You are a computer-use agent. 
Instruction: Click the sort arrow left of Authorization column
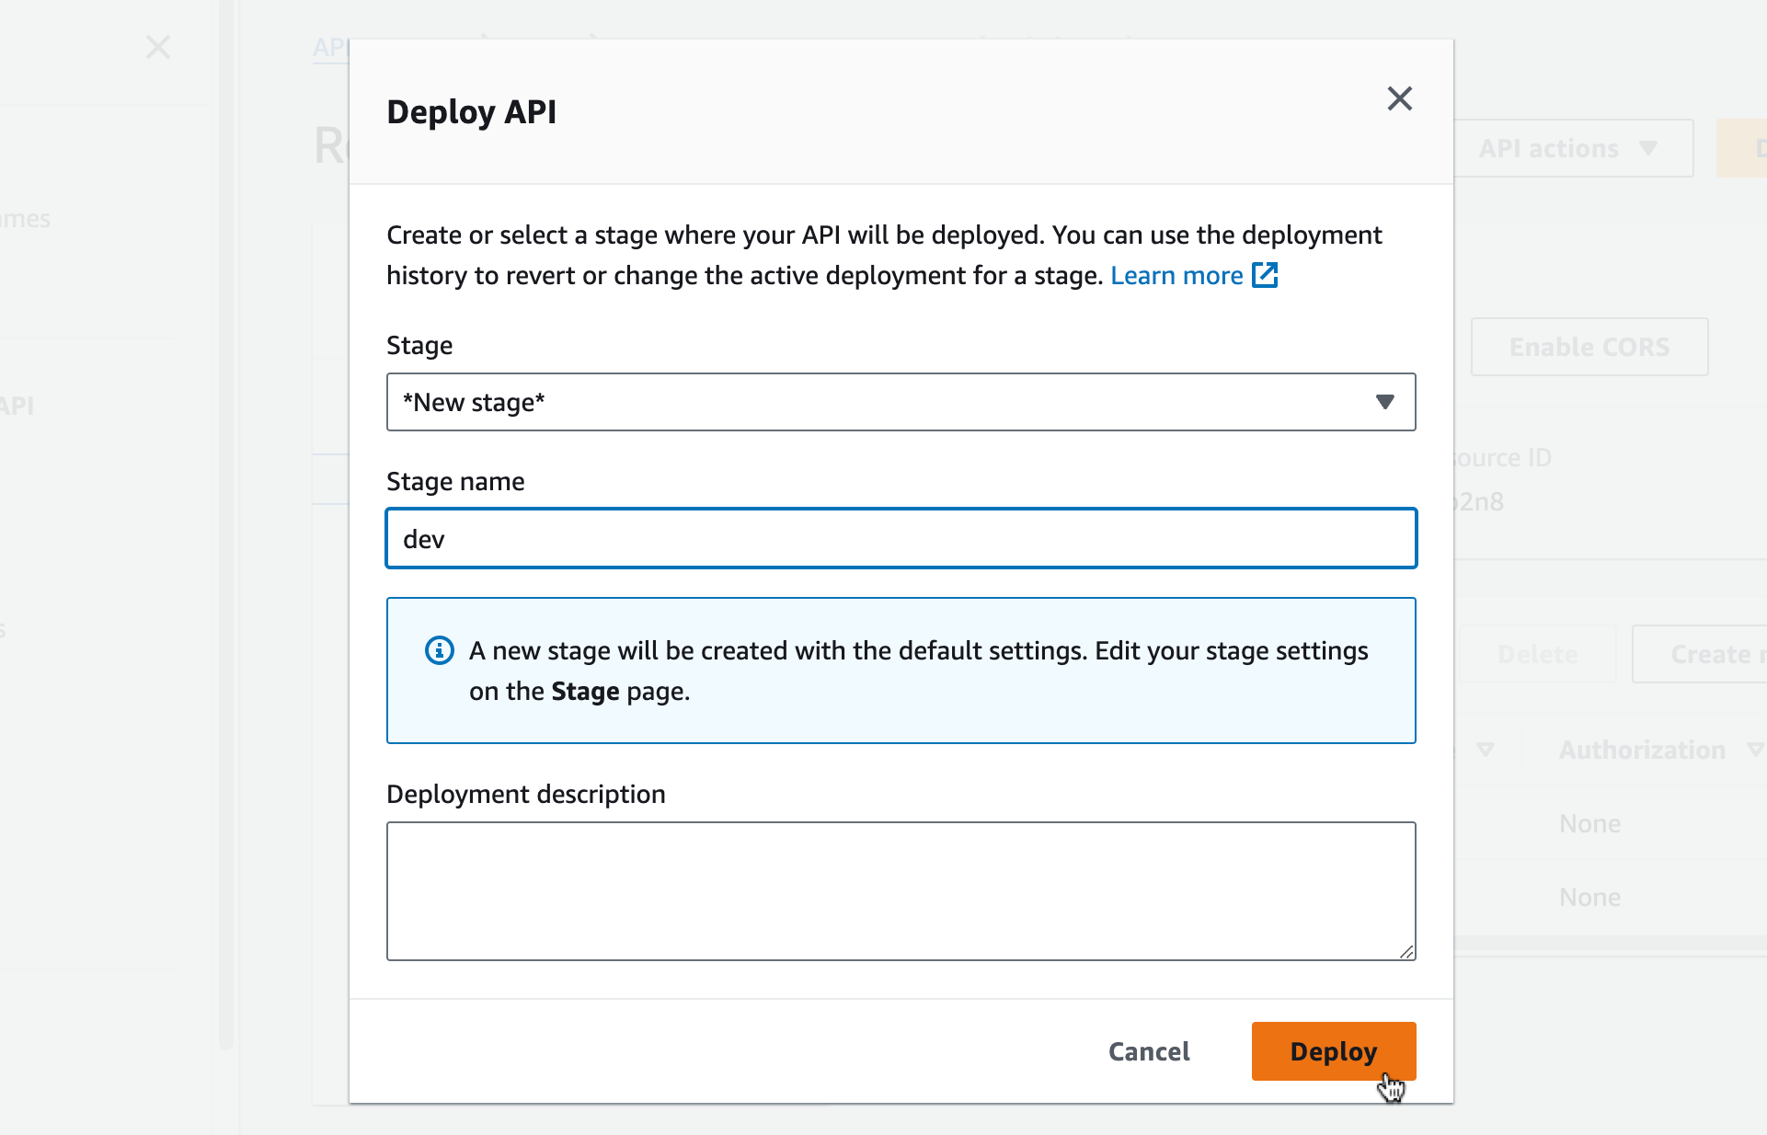(x=1485, y=750)
